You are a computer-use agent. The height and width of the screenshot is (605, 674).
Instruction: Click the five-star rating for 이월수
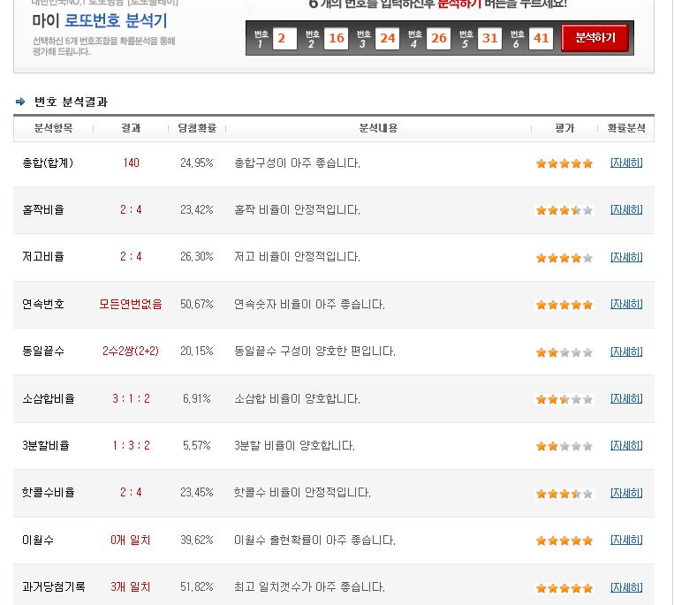point(564,541)
